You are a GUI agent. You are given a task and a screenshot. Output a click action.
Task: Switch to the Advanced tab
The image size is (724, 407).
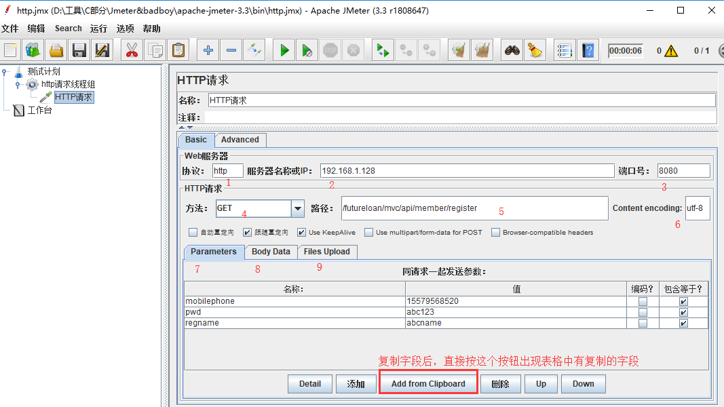(x=240, y=140)
